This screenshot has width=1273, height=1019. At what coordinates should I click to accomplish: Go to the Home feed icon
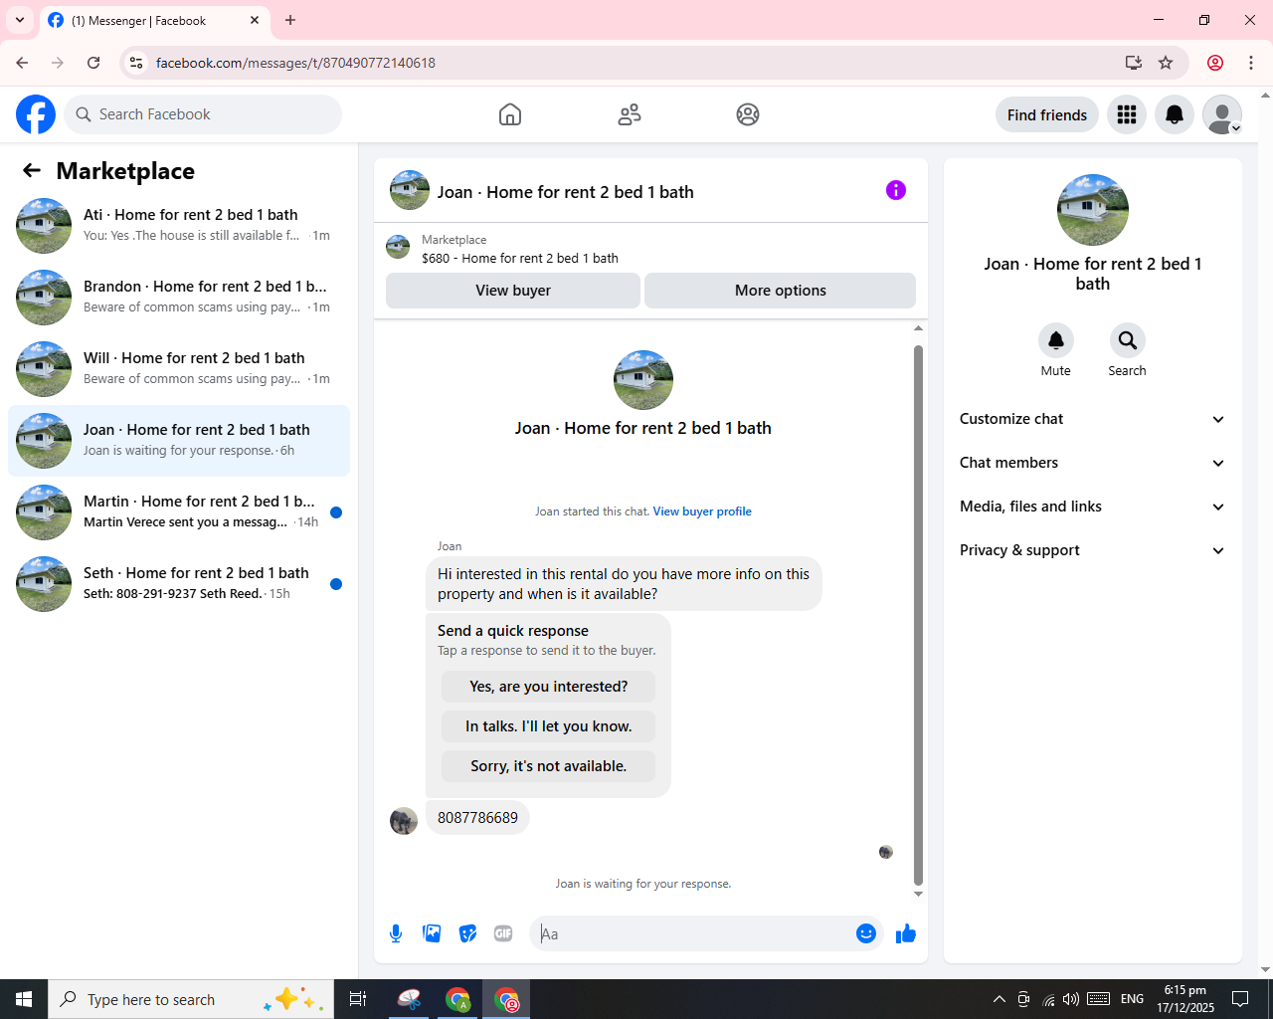510,114
